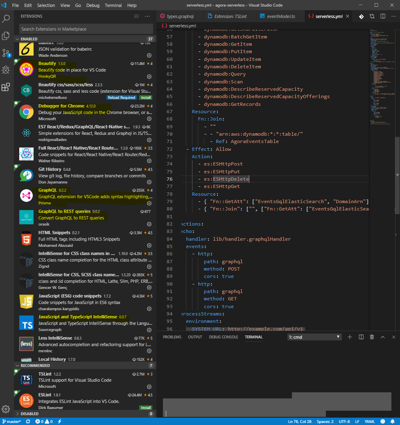Open Source Control view showing 3 changes
The image size is (400, 425).
click(5, 53)
